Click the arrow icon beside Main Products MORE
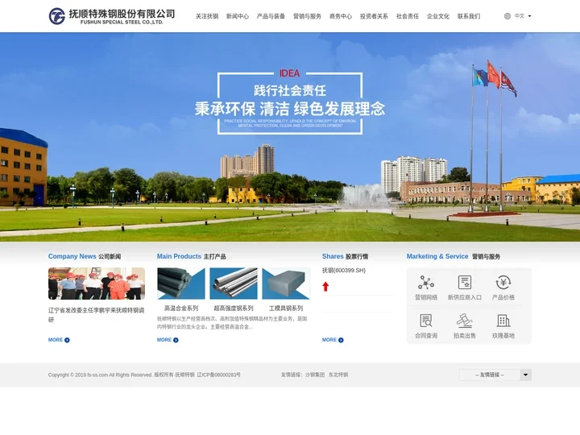 tap(176, 340)
